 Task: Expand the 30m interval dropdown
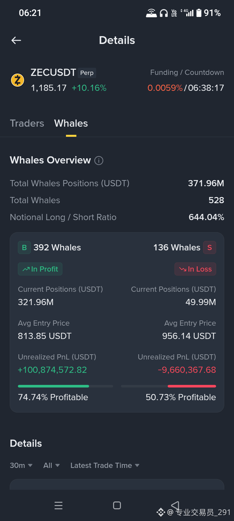point(21,465)
